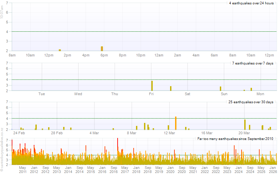Click the '24 Feb' date axis label
This screenshot has height=177, width=279.
19,133
